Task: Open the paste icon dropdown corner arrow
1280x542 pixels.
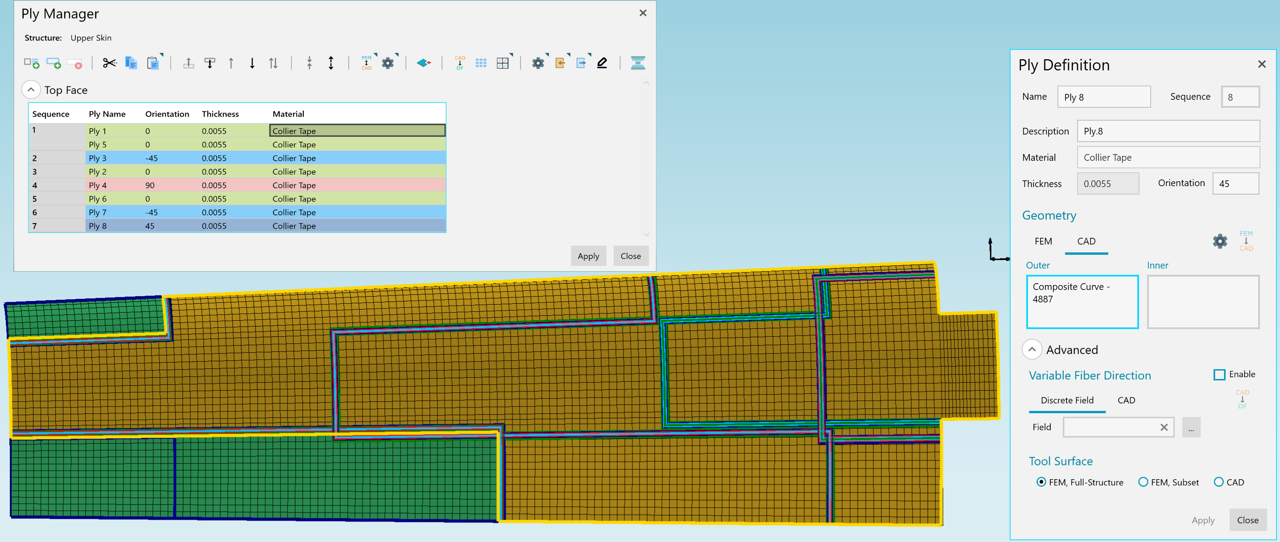Action: pos(161,55)
